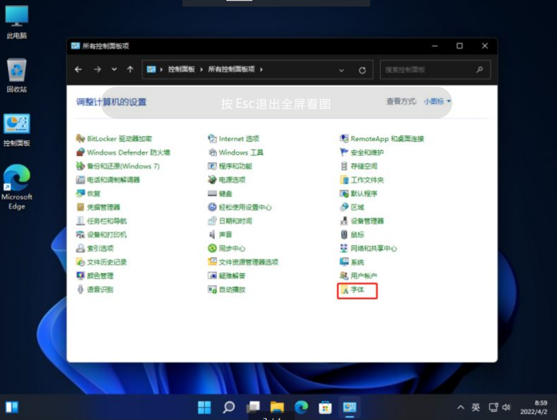Open Microsoft Store from taskbar

tap(325, 407)
